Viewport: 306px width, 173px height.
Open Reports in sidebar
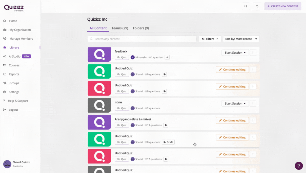tap(14, 74)
